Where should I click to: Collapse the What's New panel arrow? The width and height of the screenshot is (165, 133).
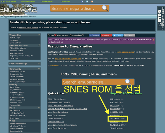tap(39, 35)
